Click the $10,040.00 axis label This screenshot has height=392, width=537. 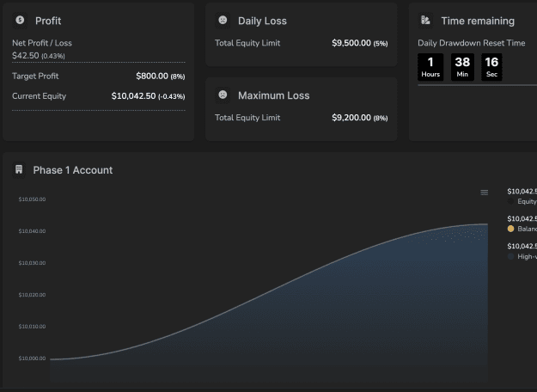(x=32, y=231)
